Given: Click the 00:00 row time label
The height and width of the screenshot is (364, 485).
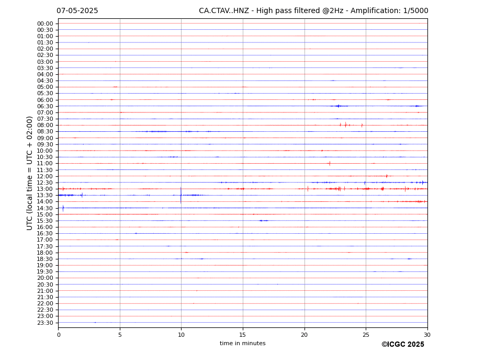Looking at the screenshot, I should pyautogui.click(x=45, y=24).
